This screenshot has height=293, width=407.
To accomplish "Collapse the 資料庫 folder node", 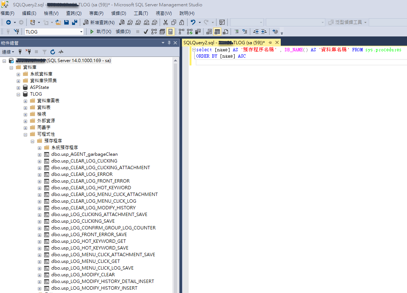I will pyautogui.click(x=12, y=68).
